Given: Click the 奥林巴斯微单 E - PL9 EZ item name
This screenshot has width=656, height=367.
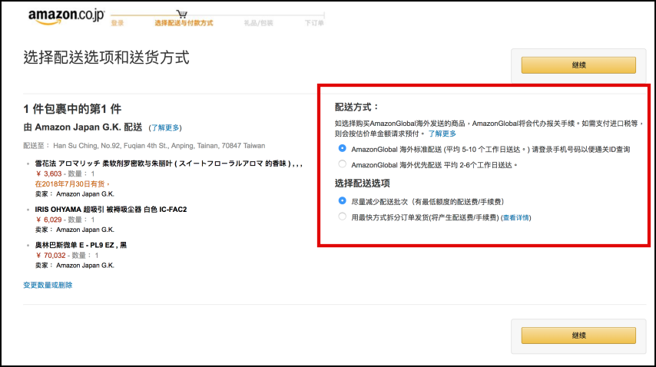Looking at the screenshot, I should point(81,245).
